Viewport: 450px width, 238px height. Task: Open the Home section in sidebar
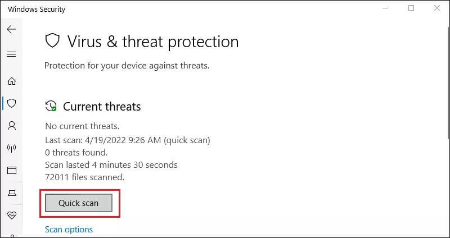(x=11, y=81)
